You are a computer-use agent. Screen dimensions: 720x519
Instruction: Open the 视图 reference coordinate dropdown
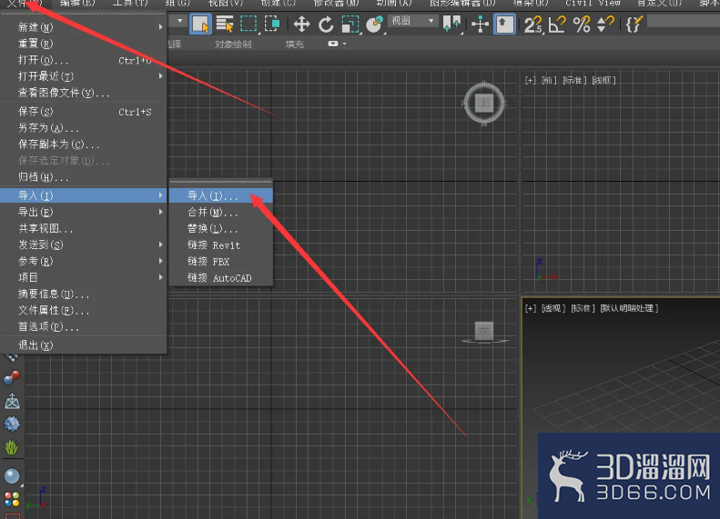click(x=412, y=21)
